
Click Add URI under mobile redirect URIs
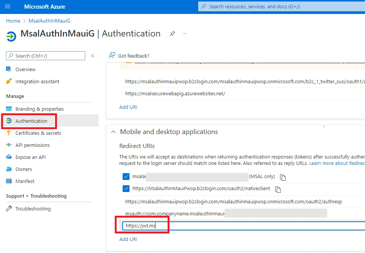pyautogui.click(x=128, y=239)
